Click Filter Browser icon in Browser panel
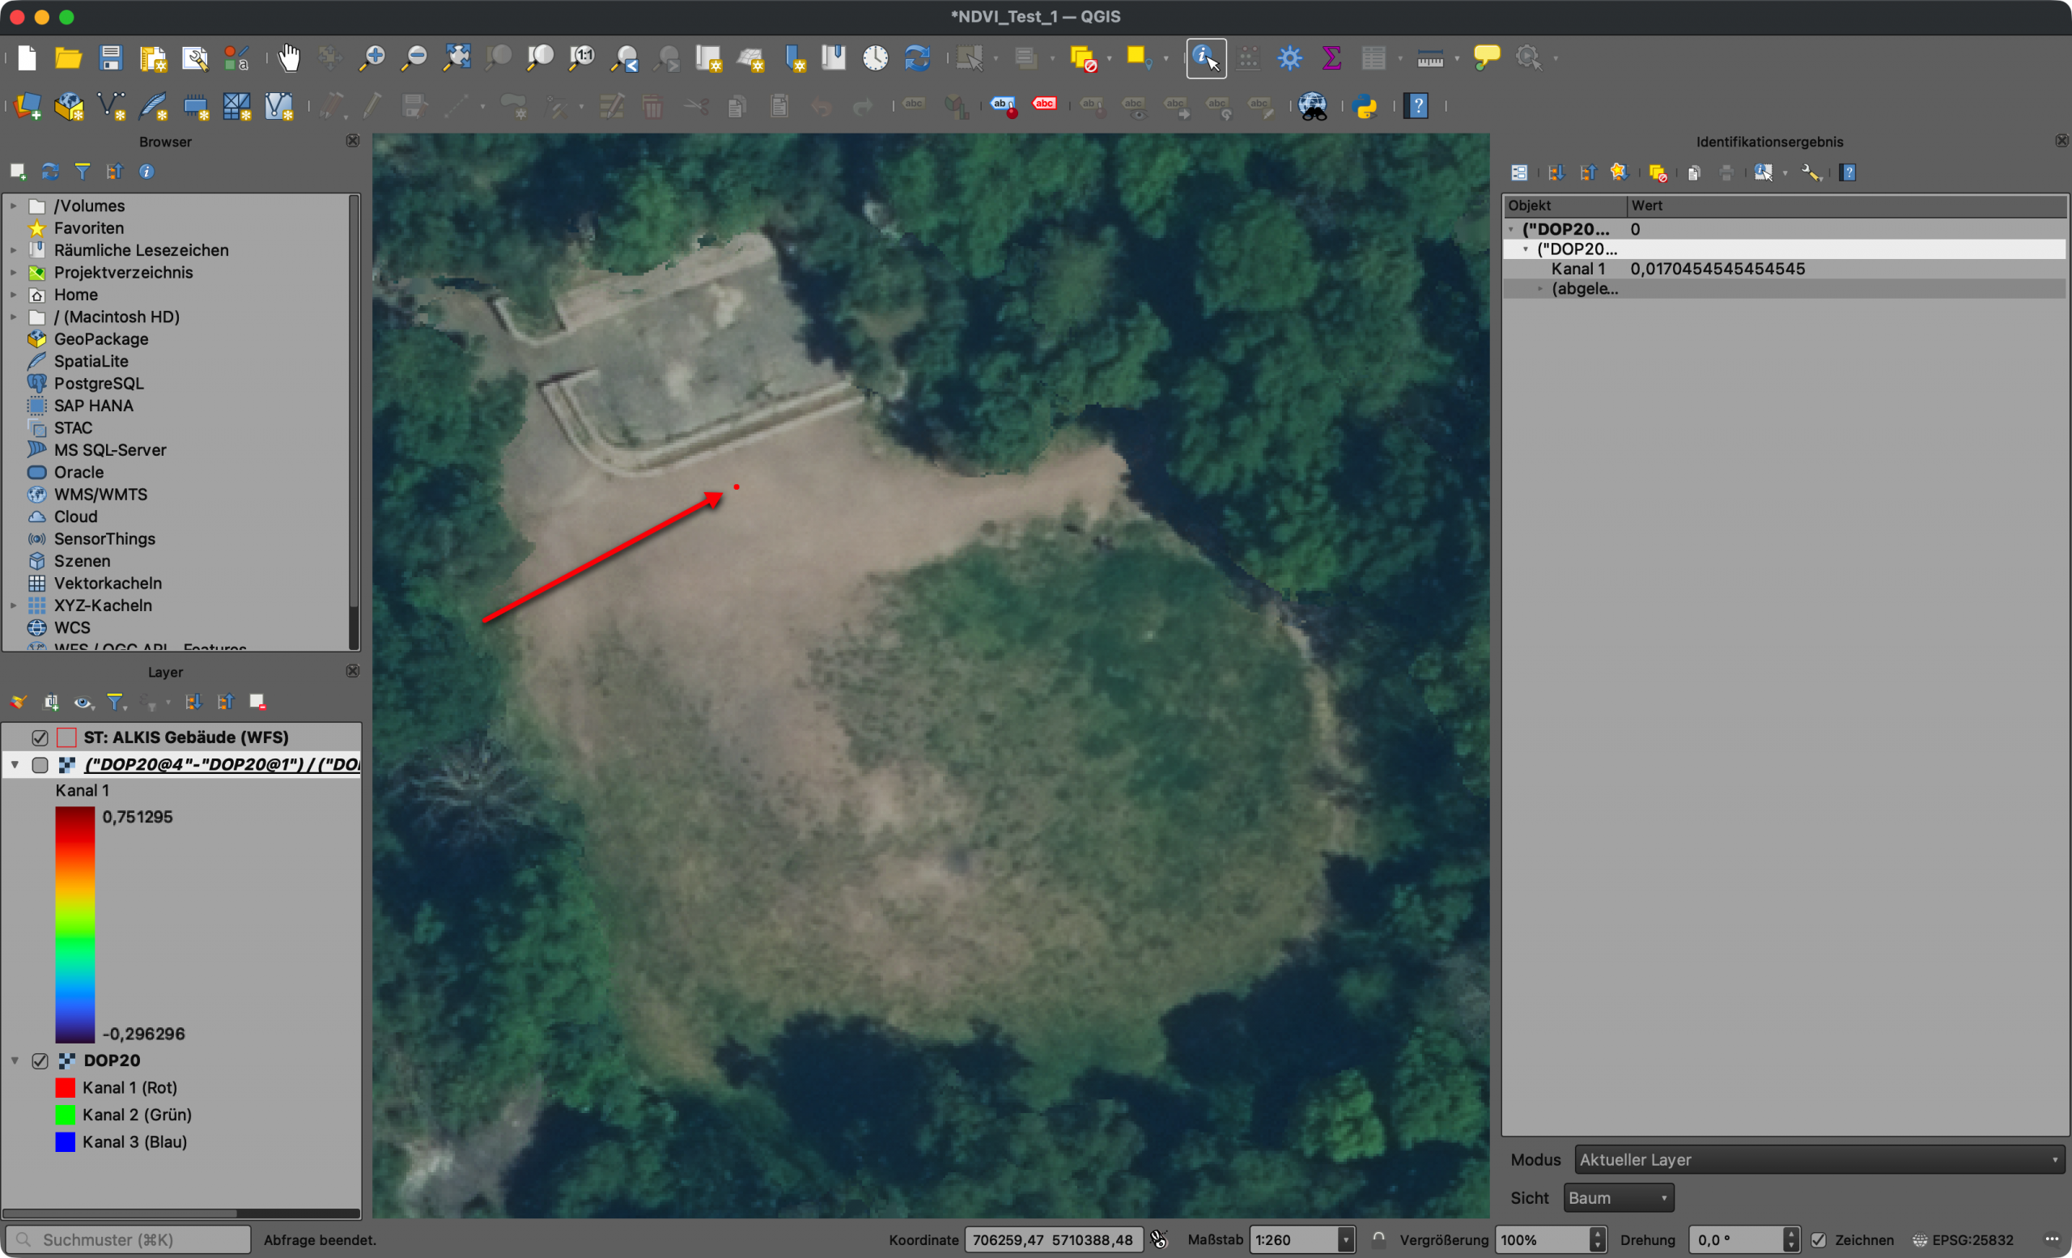The height and width of the screenshot is (1258, 2072). click(83, 172)
